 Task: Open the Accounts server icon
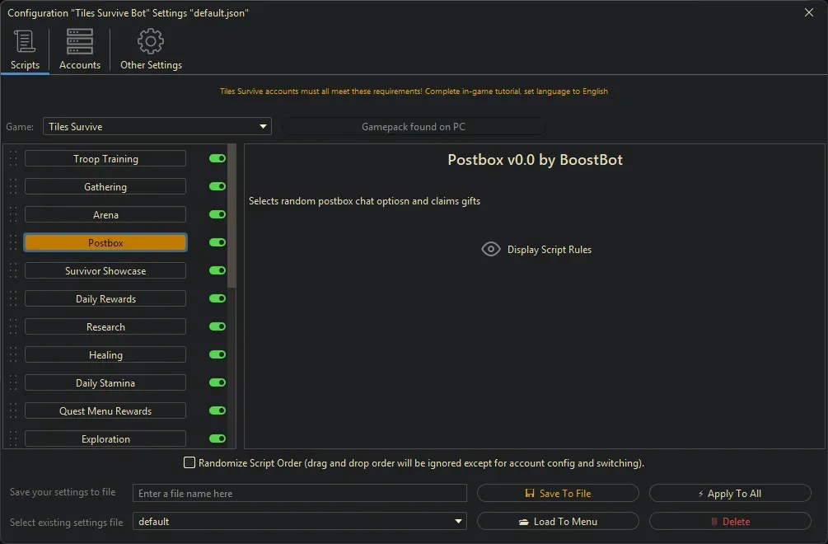(x=80, y=41)
